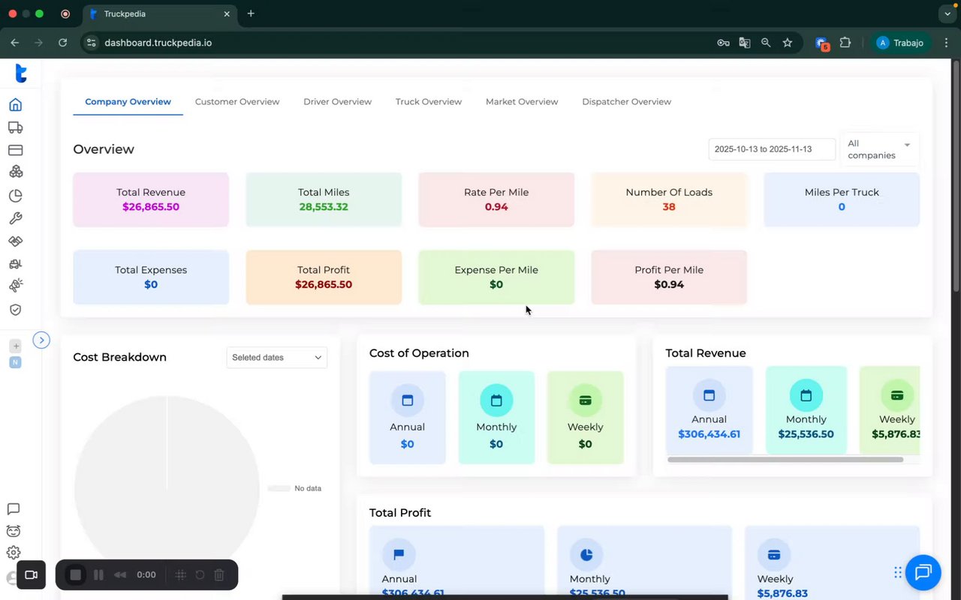
Task: Open the Chrome extensions puzzle icon
Action: [x=845, y=43]
